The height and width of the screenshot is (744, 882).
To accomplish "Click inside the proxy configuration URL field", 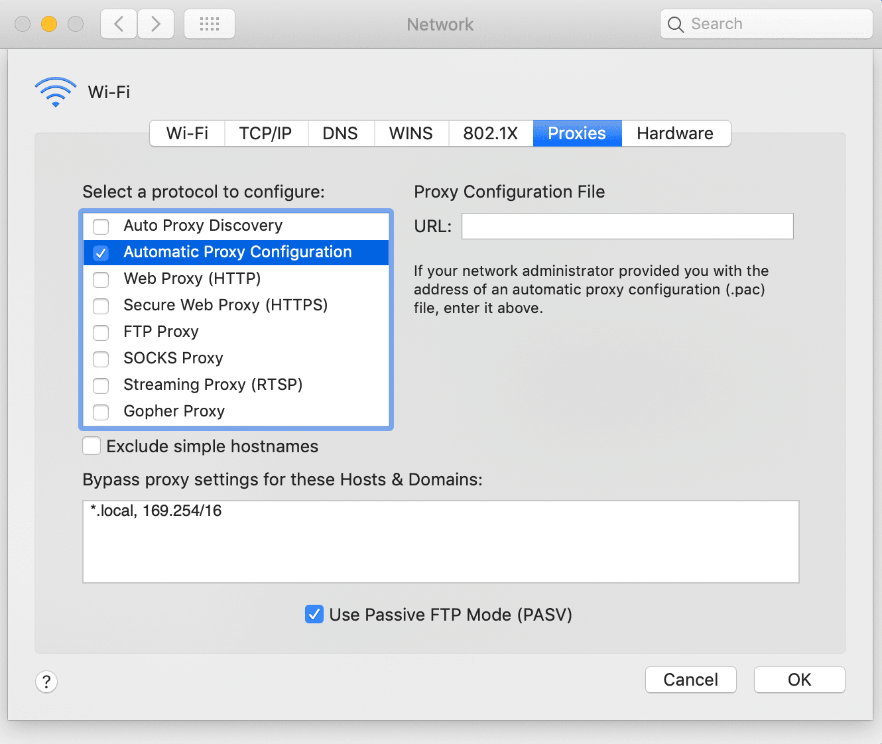I will (x=627, y=226).
